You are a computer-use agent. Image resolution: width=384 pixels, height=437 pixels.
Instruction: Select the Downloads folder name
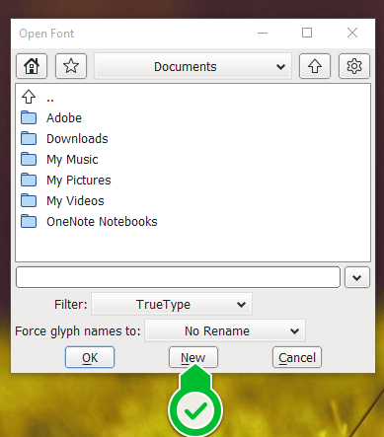click(x=77, y=139)
